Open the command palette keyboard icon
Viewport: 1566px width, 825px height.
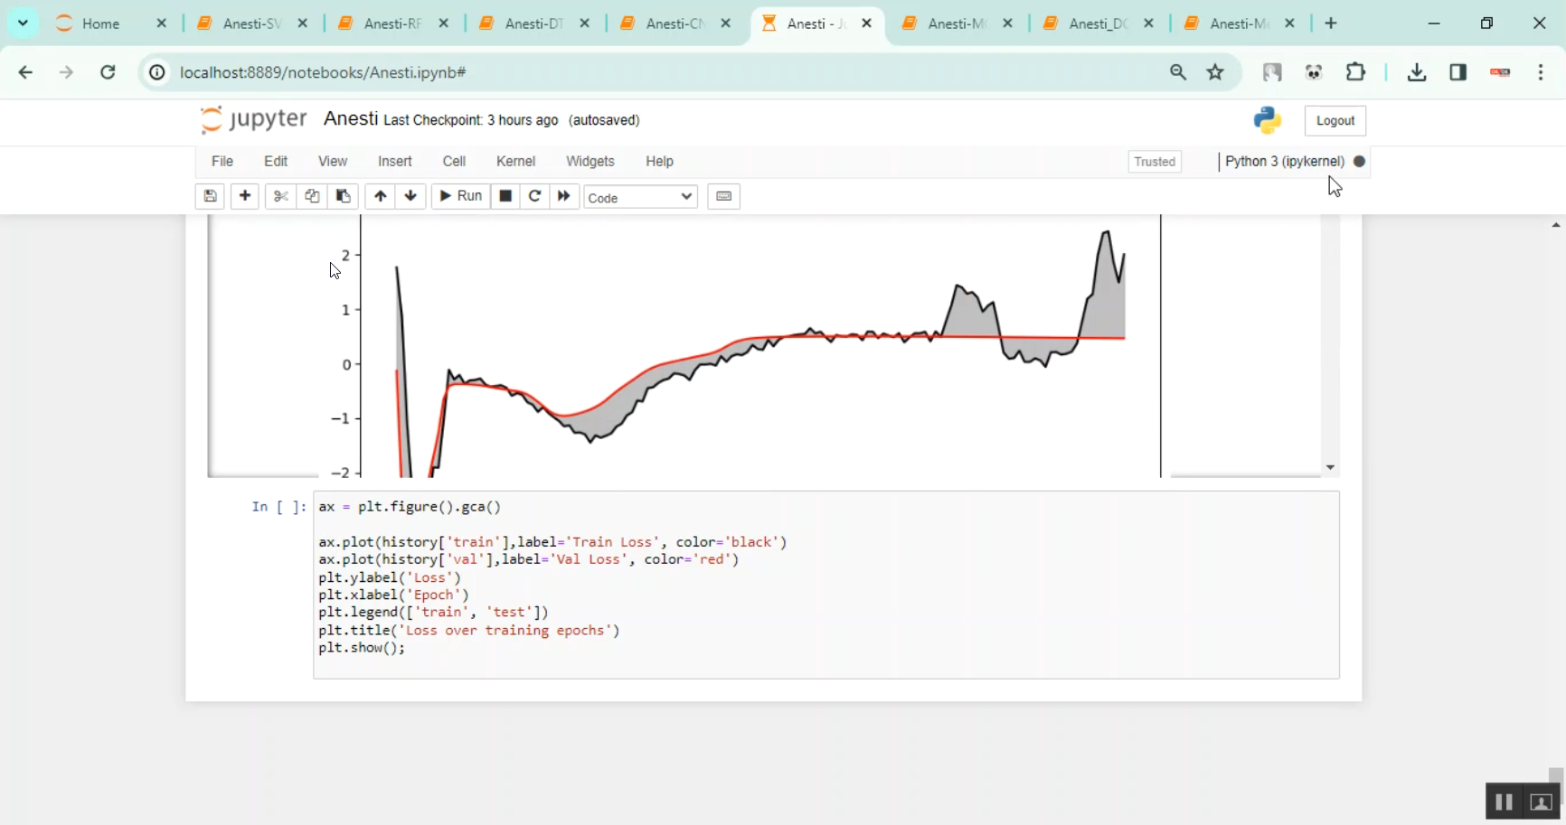click(x=723, y=197)
